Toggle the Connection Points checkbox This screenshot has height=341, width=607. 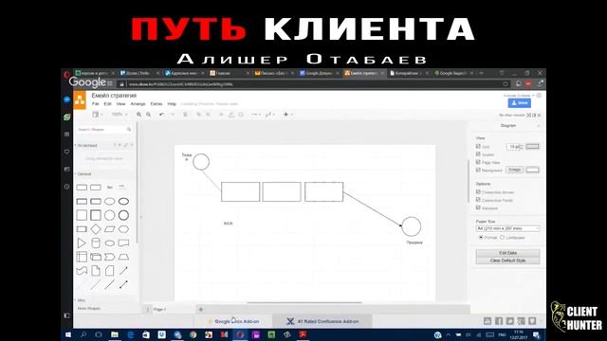(x=478, y=200)
